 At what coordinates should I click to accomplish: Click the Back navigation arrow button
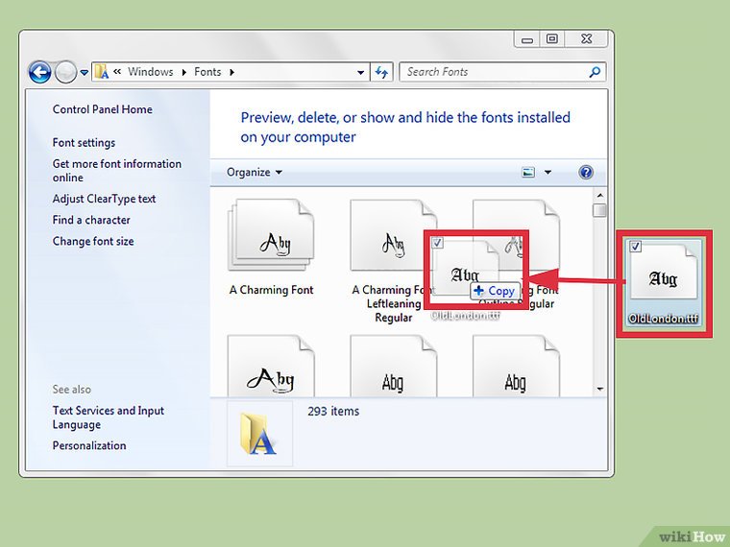pos(39,72)
